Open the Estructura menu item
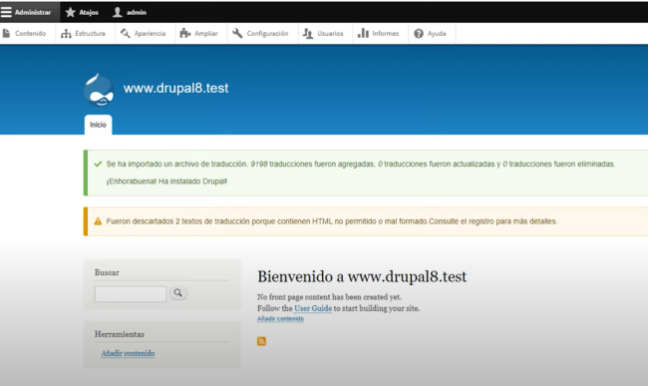 point(83,34)
